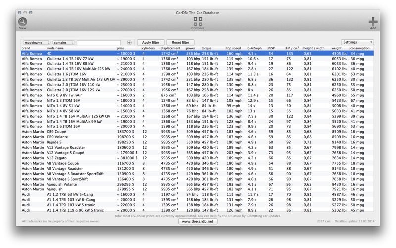
Task: Click the 67 mpg consumption cell
Action: [x=357, y=101]
